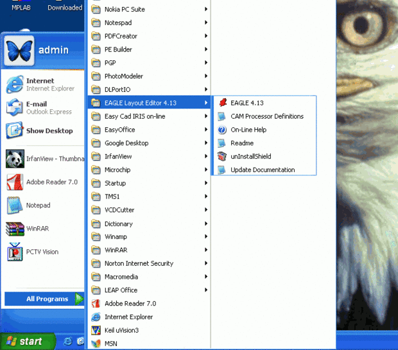The width and height of the screenshot is (398, 350).
Task: Click the Downloaded desktop shortcut label
Action: point(65,8)
